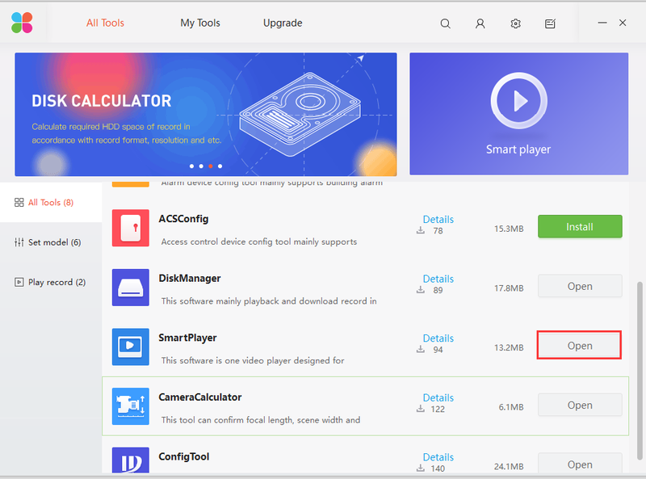Open the CameraCalculator tool
Screen dimensions: 646x479
(580, 405)
